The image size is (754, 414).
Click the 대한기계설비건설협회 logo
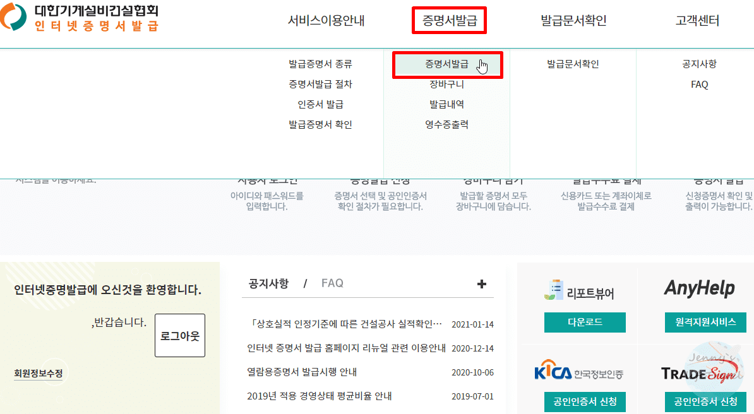coord(80,18)
